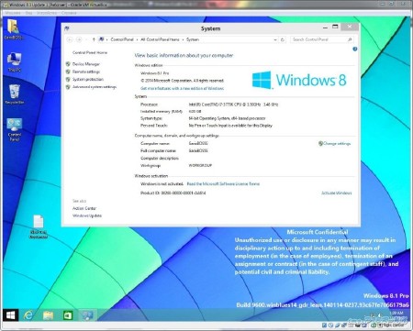
Task: Open the Машина menu in VirtualBox
Action: pyautogui.click(x=13, y=13)
